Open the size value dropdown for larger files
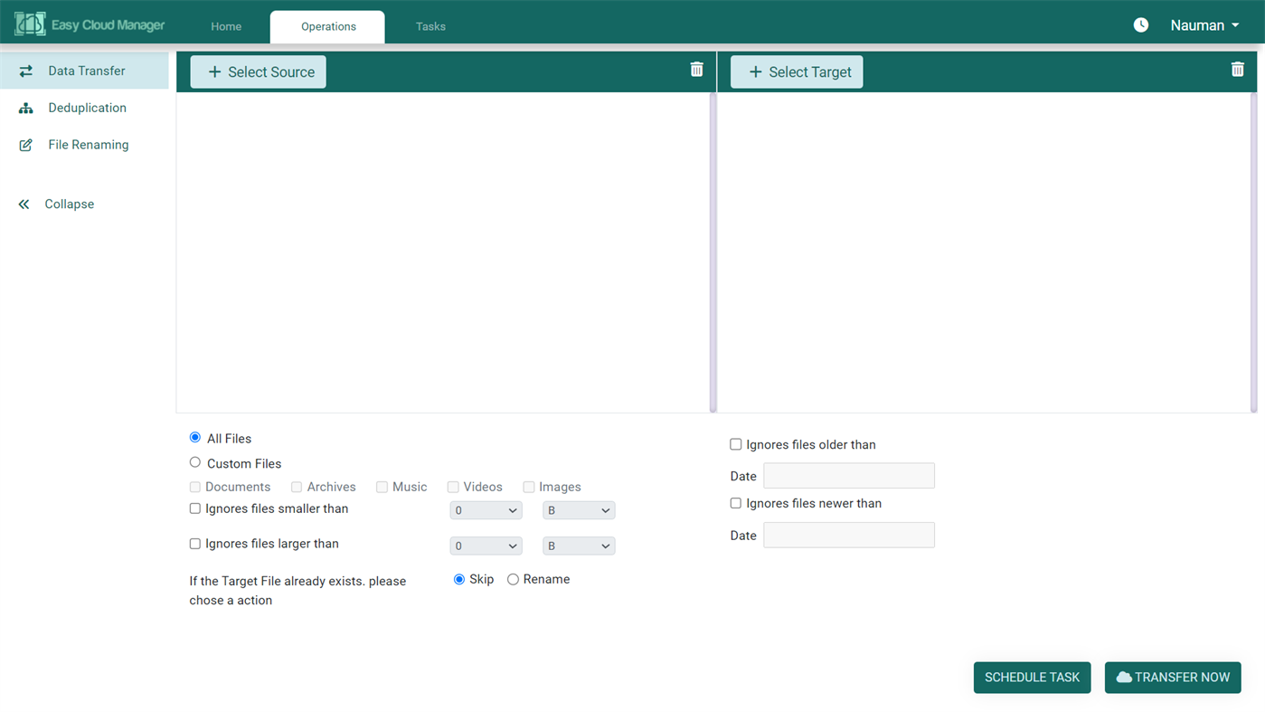Screen dimensions: 1265x712 coord(486,545)
